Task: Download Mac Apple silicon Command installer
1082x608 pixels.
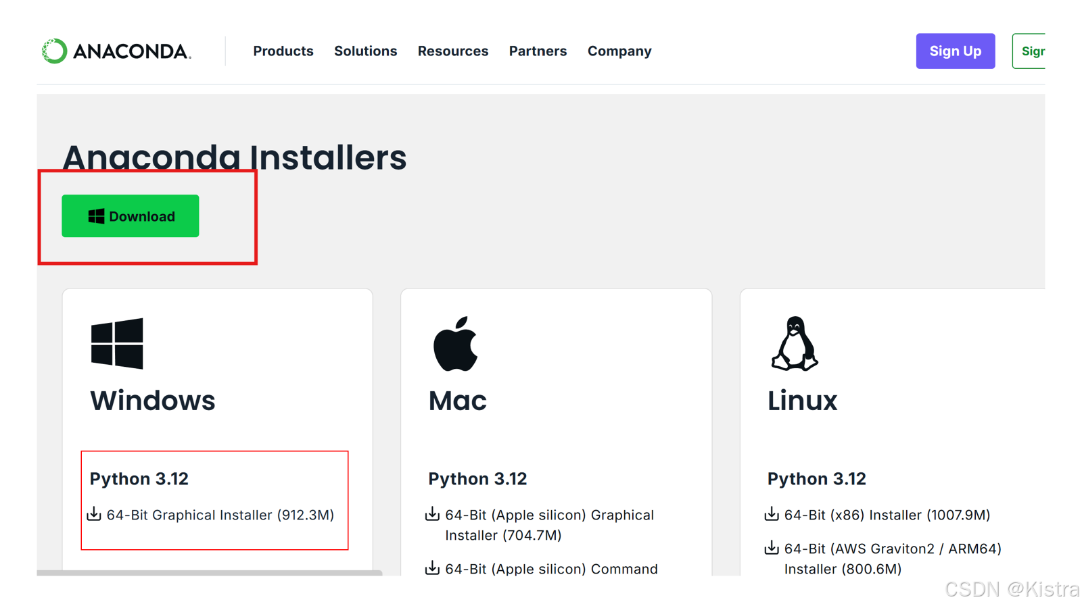Action: coord(551,569)
